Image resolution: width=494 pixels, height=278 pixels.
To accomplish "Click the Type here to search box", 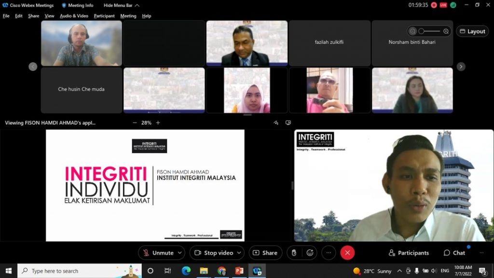I will pyautogui.click(x=80, y=271).
